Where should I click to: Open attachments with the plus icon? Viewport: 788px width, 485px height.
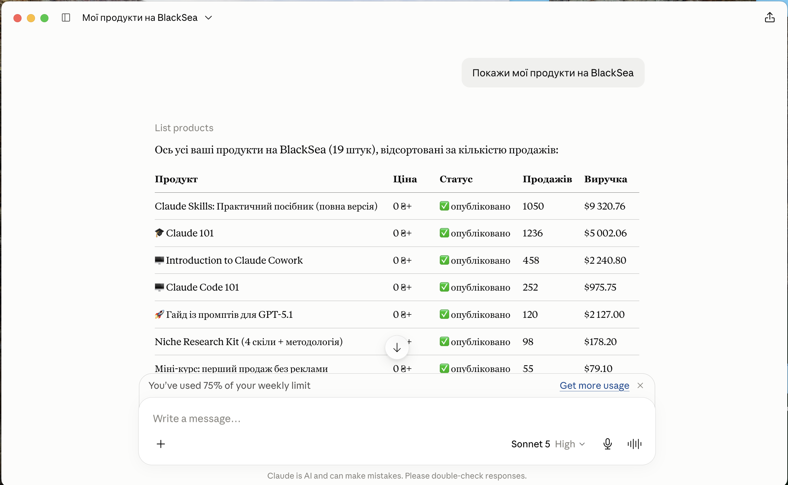[161, 444]
